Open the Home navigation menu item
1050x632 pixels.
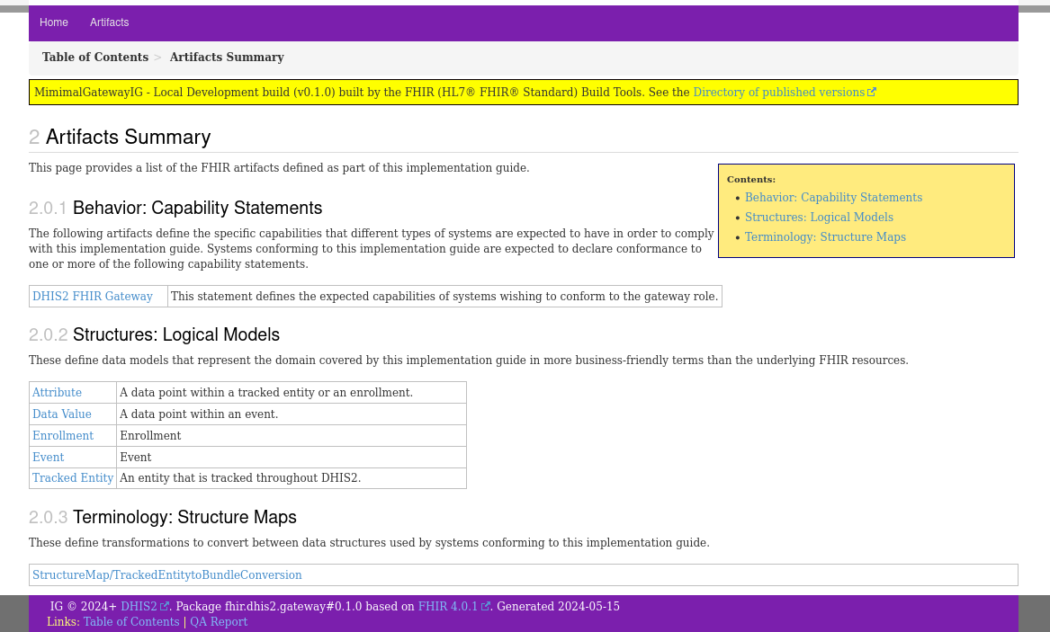pyautogui.click(x=54, y=22)
